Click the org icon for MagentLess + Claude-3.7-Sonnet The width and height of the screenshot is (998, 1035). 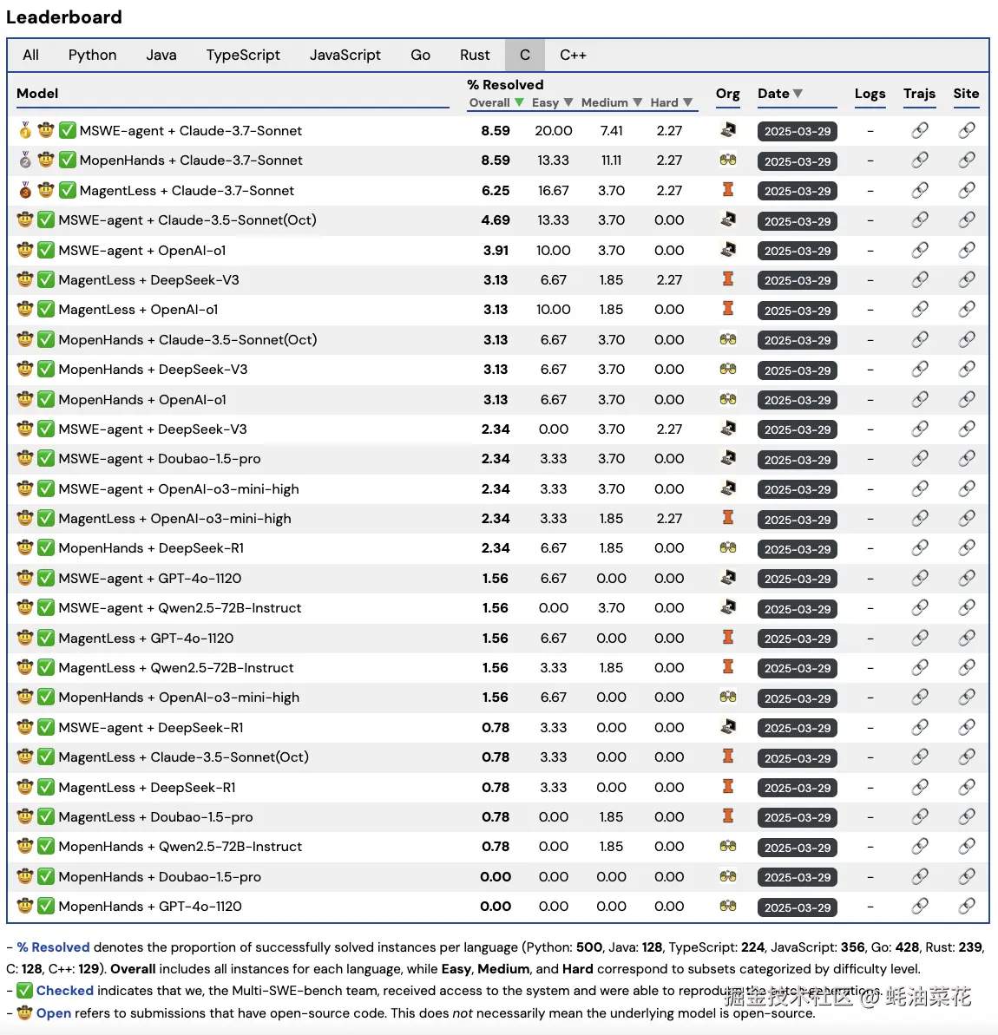(x=728, y=190)
